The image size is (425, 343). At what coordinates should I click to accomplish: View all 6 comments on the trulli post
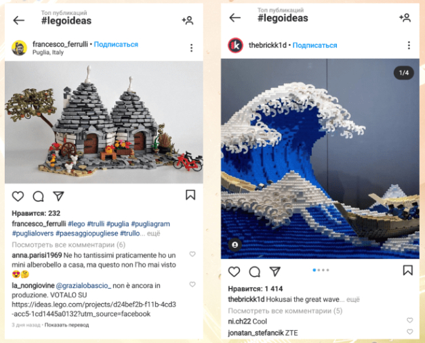click(x=68, y=245)
